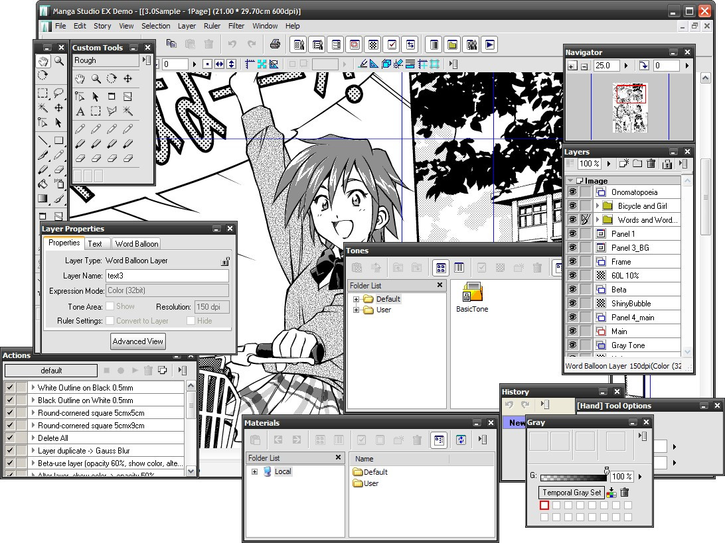This screenshot has width=725, height=543.
Task: Click the Layer Name text field
Action: coord(167,276)
